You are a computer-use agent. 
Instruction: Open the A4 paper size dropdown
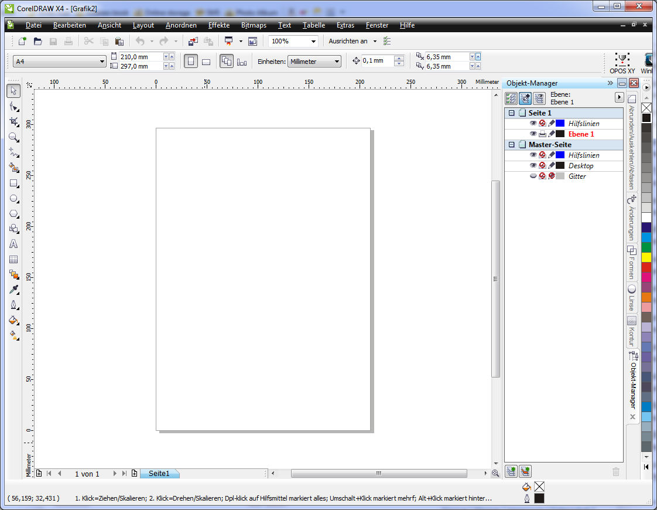pos(102,62)
